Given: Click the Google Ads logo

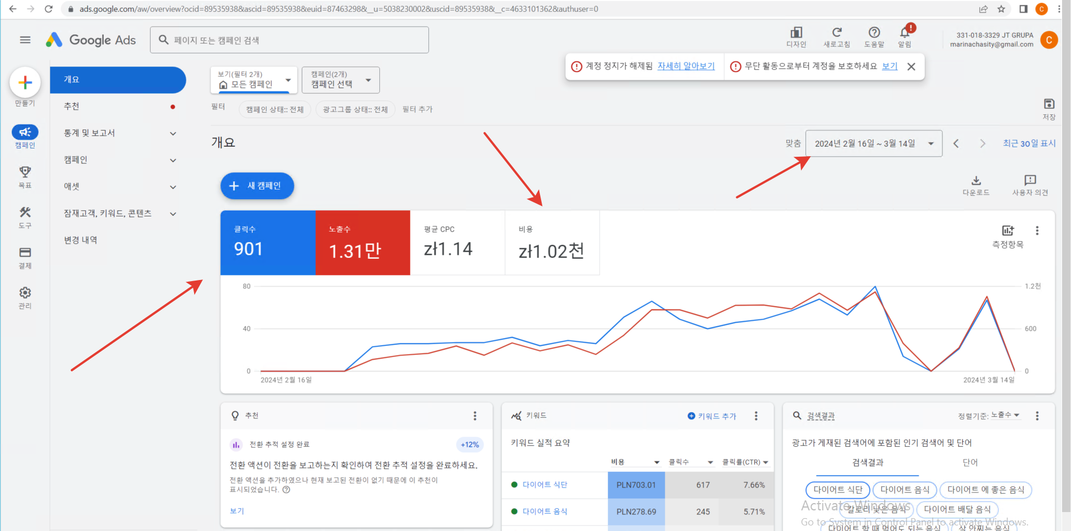Looking at the screenshot, I should coord(91,40).
